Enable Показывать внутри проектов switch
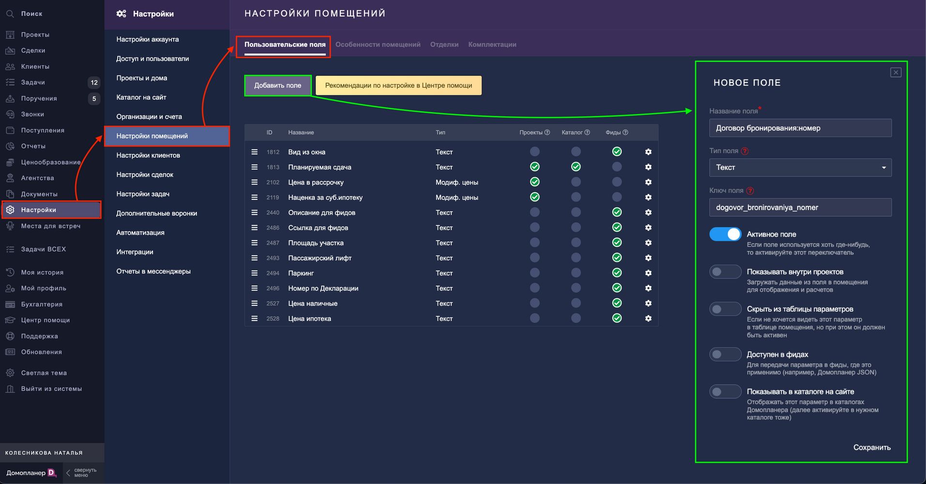Screen dimensions: 926x484 (x=725, y=272)
